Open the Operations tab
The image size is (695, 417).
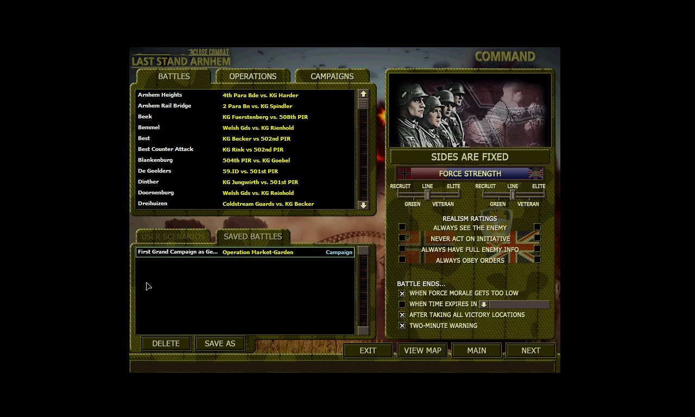point(253,77)
